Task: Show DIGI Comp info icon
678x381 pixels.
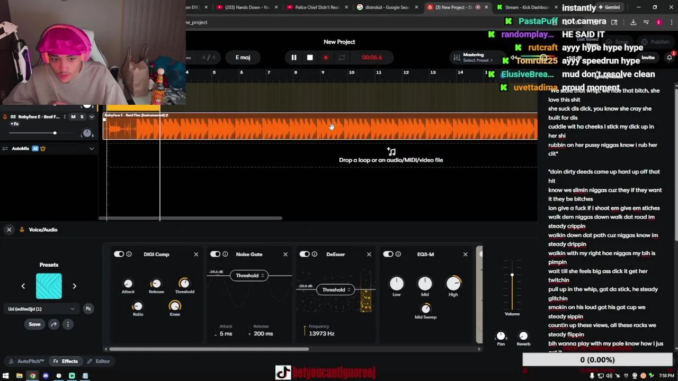Action: pos(129,255)
